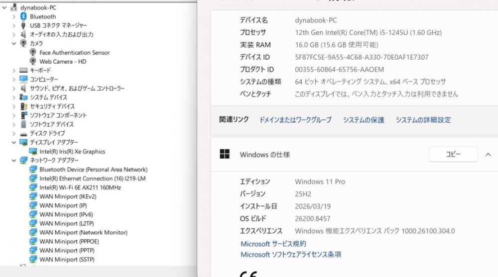Click the Bluetooth icon in device tree
This screenshot has width=498, height=277.
coord(23,16)
